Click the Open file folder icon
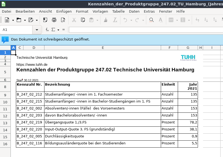 [x=19, y=20]
